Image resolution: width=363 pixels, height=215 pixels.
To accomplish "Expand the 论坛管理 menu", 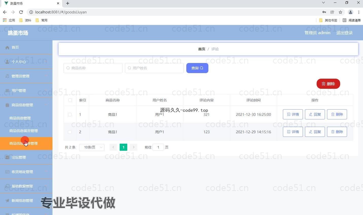I will click(x=26, y=157).
